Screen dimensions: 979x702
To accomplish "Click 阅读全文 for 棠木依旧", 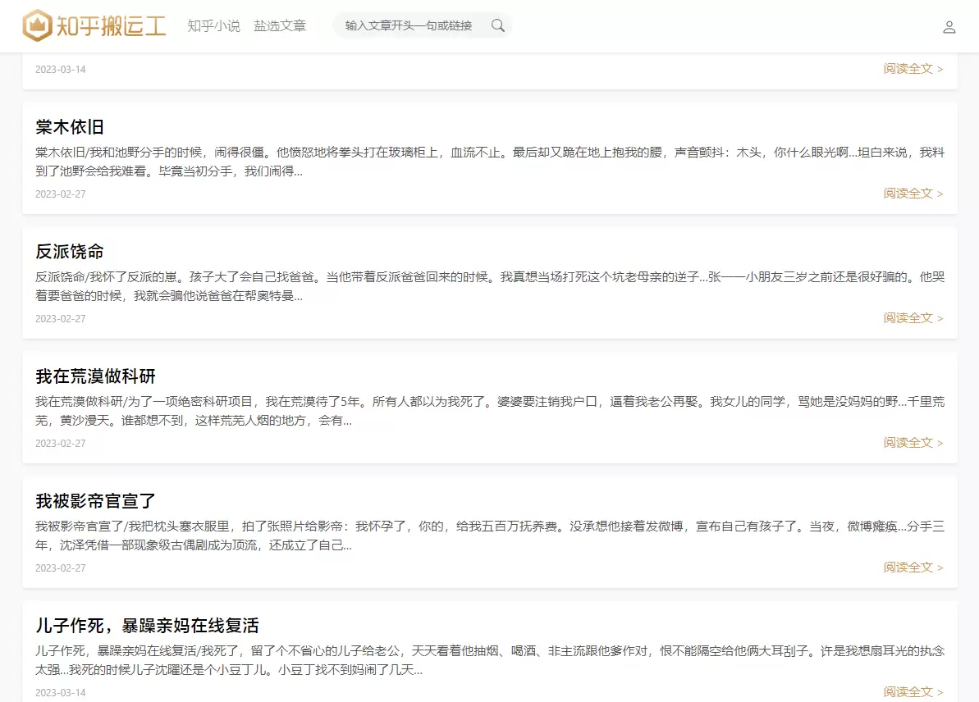I will click(913, 194).
